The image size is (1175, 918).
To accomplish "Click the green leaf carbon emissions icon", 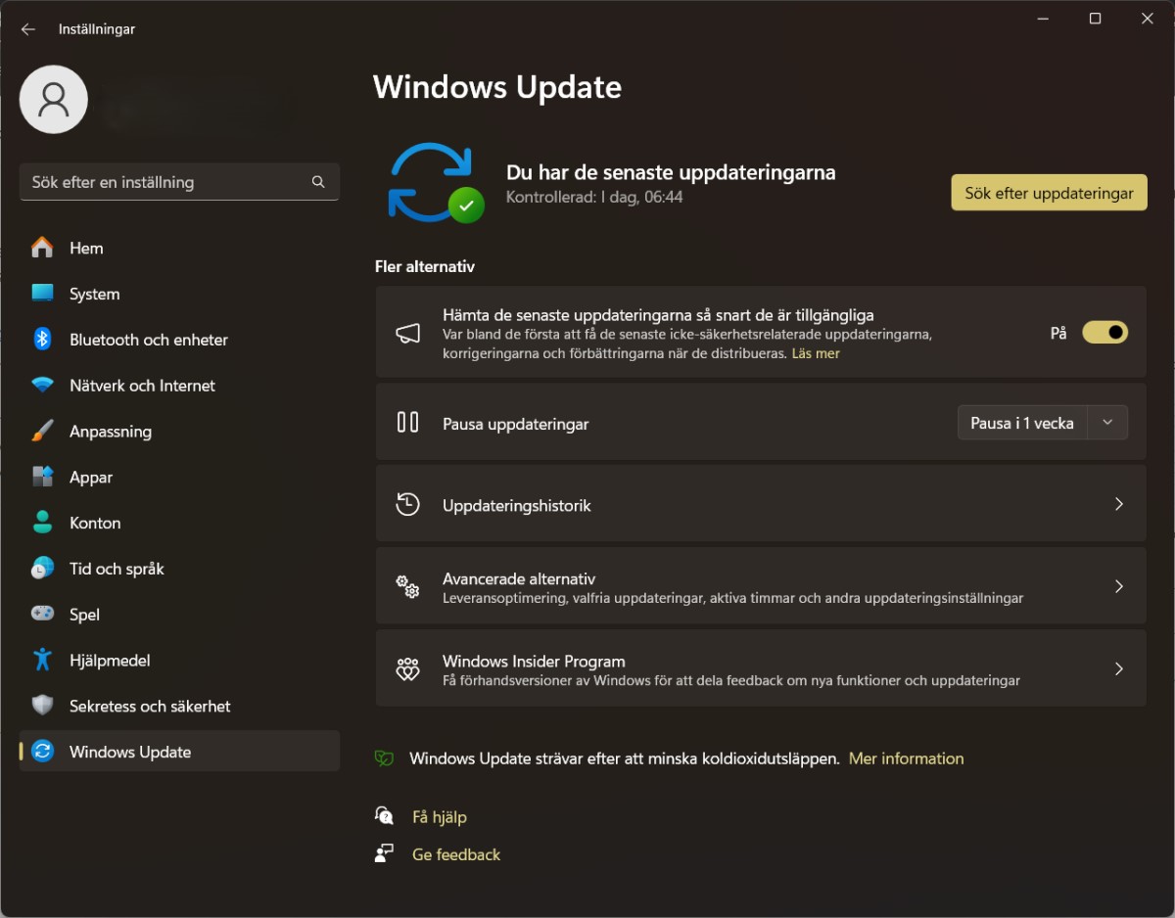I will click(385, 758).
